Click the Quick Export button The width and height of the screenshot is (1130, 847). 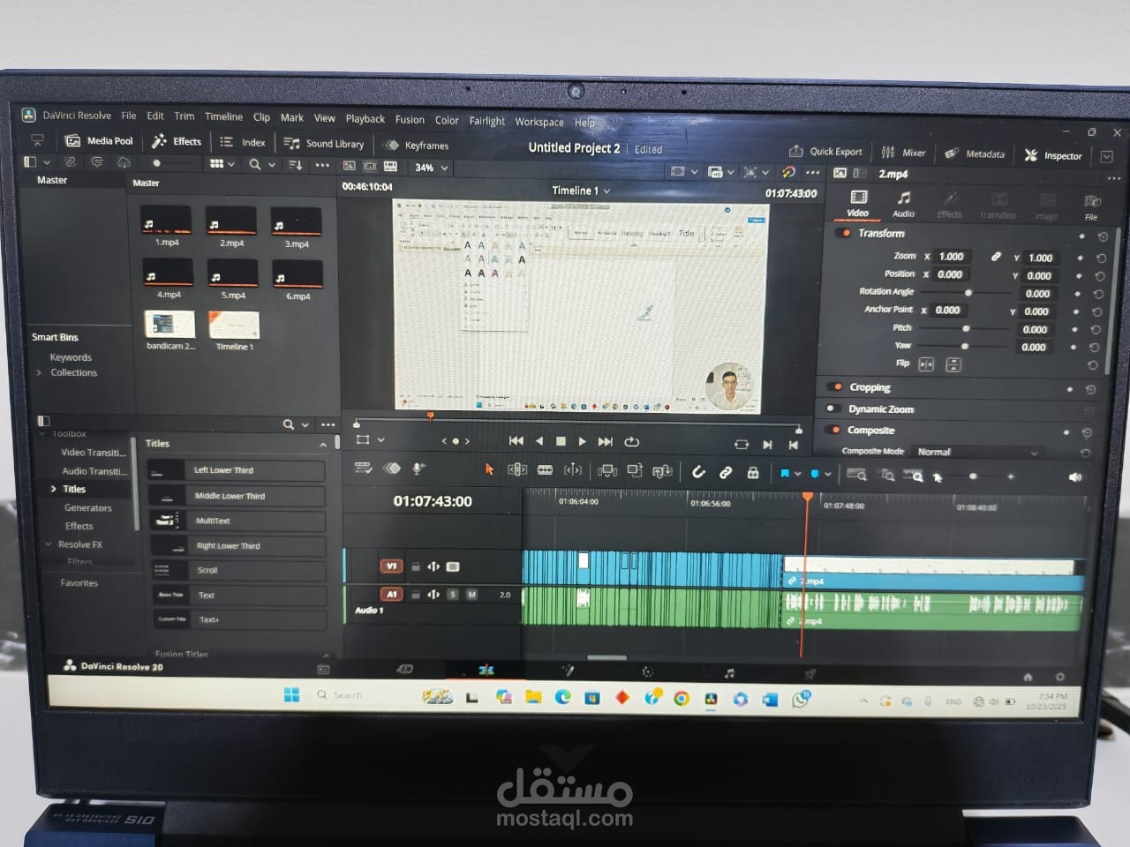(825, 152)
